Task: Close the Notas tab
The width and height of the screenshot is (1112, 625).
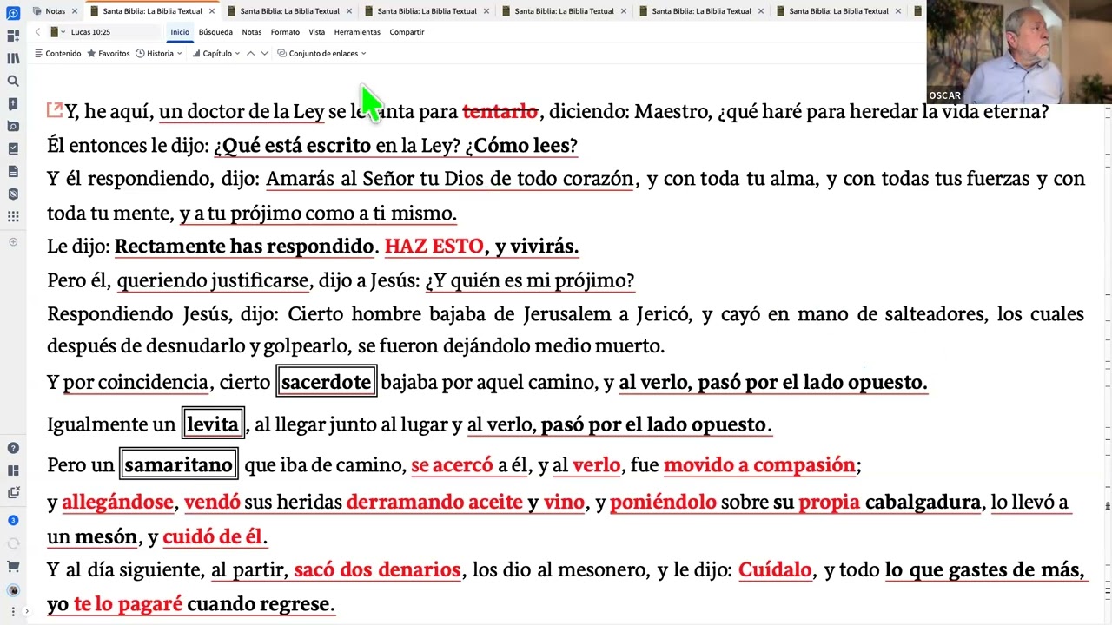Action: pos(75,11)
